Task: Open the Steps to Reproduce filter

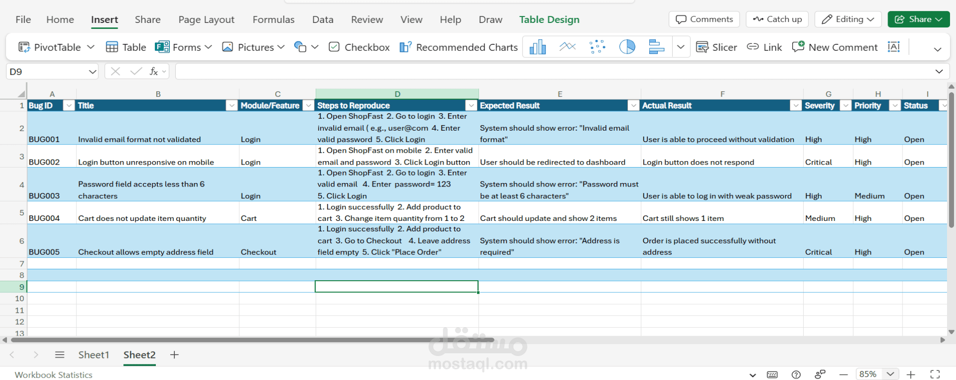Action: click(471, 105)
